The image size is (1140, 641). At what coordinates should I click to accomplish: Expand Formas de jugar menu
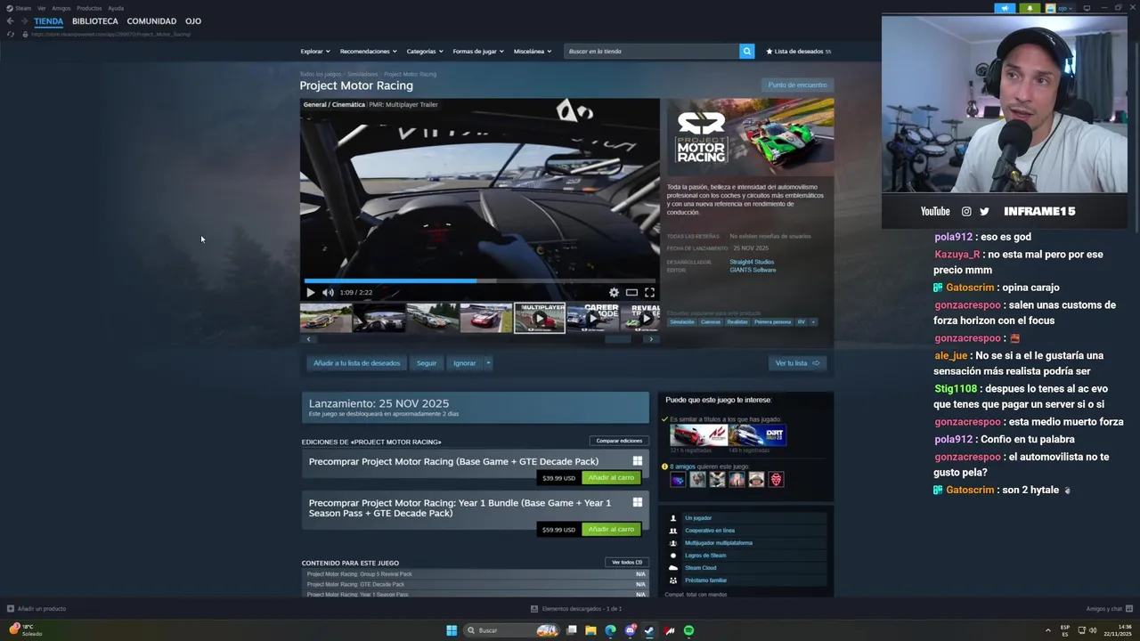pyautogui.click(x=478, y=51)
